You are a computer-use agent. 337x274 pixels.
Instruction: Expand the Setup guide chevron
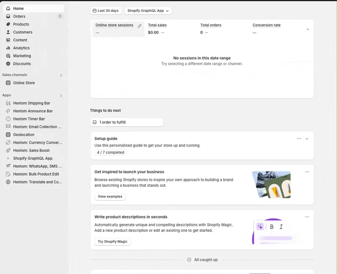(x=307, y=139)
